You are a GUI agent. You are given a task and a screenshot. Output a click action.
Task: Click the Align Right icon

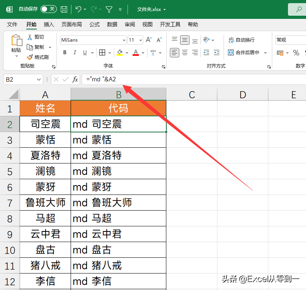tap(195, 52)
